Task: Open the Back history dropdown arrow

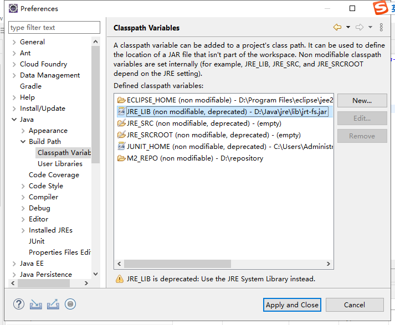Action: pyautogui.click(x=348, y=27)
